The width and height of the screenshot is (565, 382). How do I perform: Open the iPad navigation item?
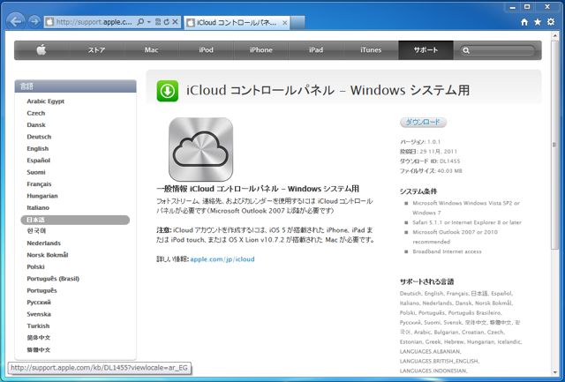click(x=316, y=50)
